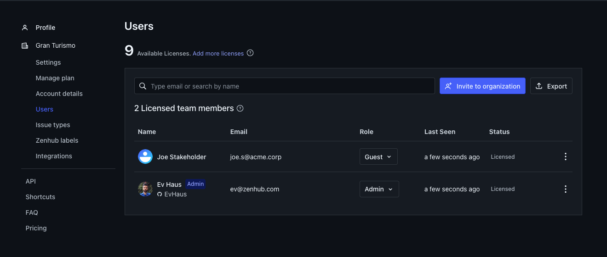Open Shortcuts in sidebar
The image size is (607, 257).
40,197
